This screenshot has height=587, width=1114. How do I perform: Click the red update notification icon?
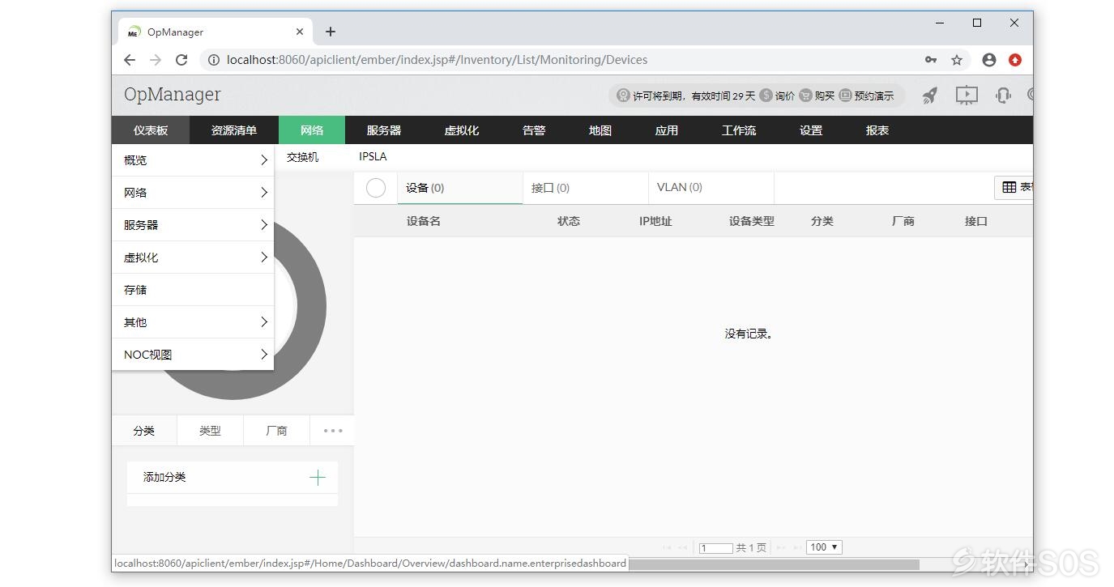coord(1015,60)
